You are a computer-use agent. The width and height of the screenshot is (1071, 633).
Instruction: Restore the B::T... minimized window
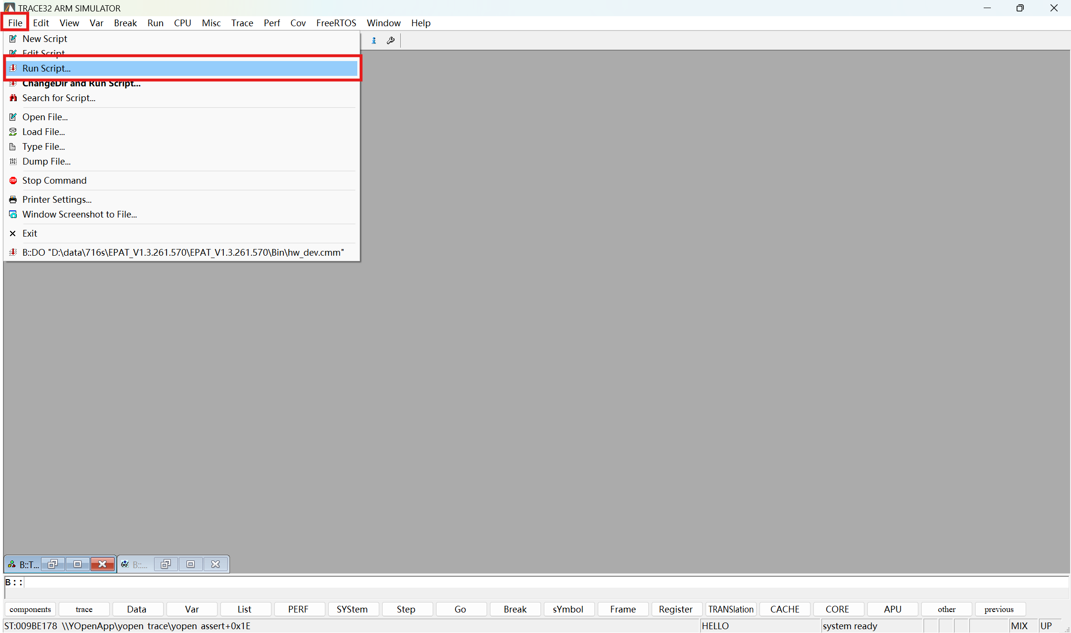[53, 564]
